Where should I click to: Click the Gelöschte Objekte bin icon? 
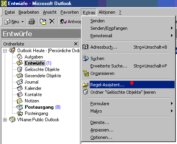click(x=20, y=69)
